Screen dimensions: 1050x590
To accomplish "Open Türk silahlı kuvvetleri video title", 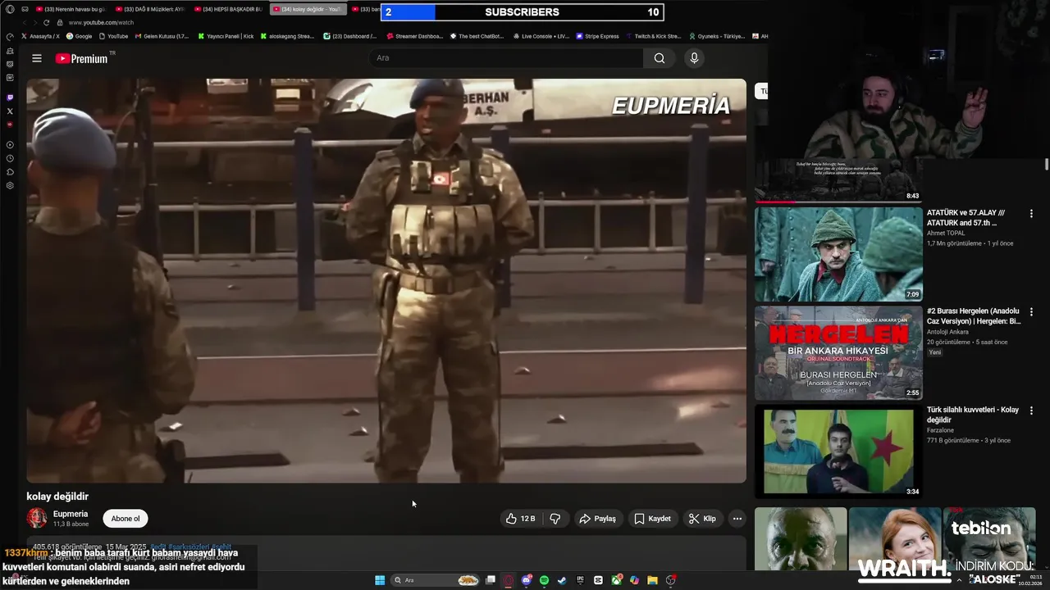I will tap(973, 415).
